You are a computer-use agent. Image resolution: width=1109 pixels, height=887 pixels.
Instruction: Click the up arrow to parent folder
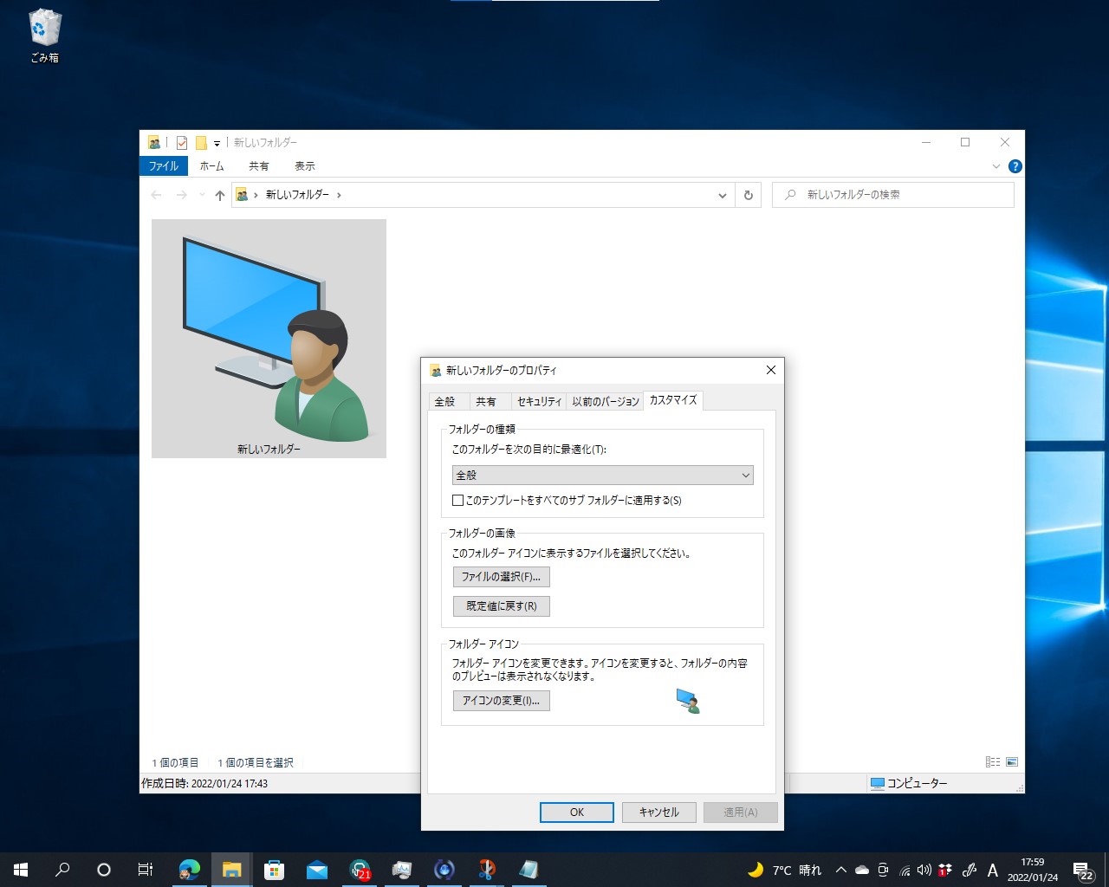[x=219, y=195]
